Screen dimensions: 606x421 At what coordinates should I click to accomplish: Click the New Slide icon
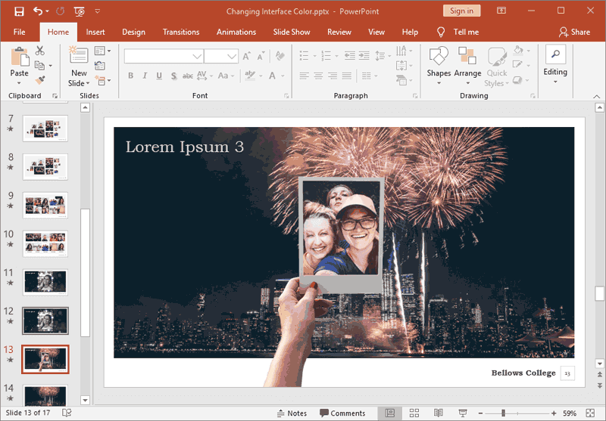[x=79, y=55]
